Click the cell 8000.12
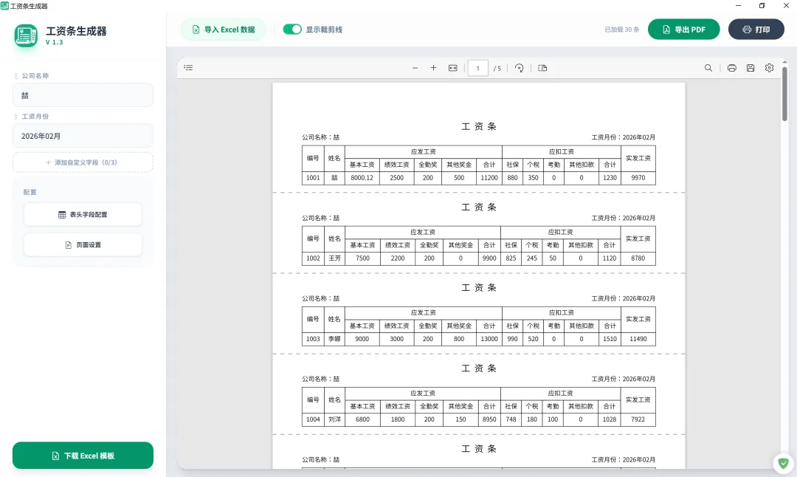This screenshot has width=797, height=477. pyautogui.click(x=362, y=178)
